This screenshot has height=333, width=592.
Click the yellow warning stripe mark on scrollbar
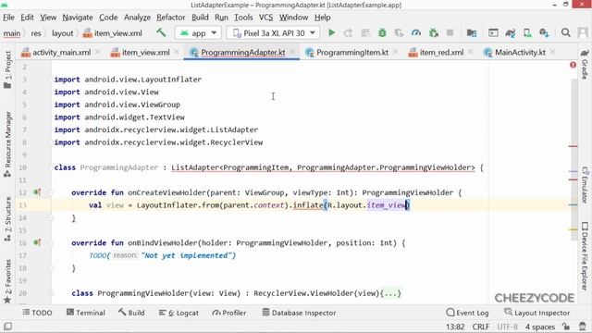[x=573, y=229]
